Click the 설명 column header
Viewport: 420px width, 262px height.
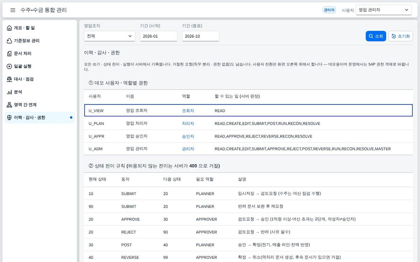click(x=242, y=179)
